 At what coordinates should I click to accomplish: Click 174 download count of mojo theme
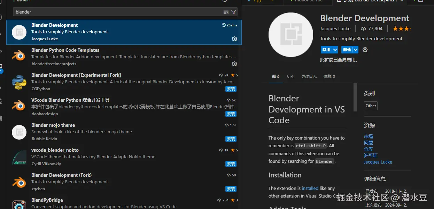231,125
